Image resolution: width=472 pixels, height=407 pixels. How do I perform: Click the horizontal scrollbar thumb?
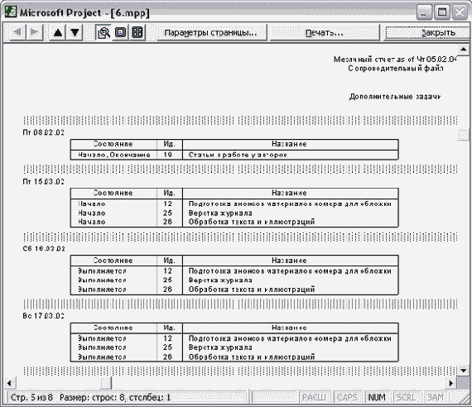point(106,383)
